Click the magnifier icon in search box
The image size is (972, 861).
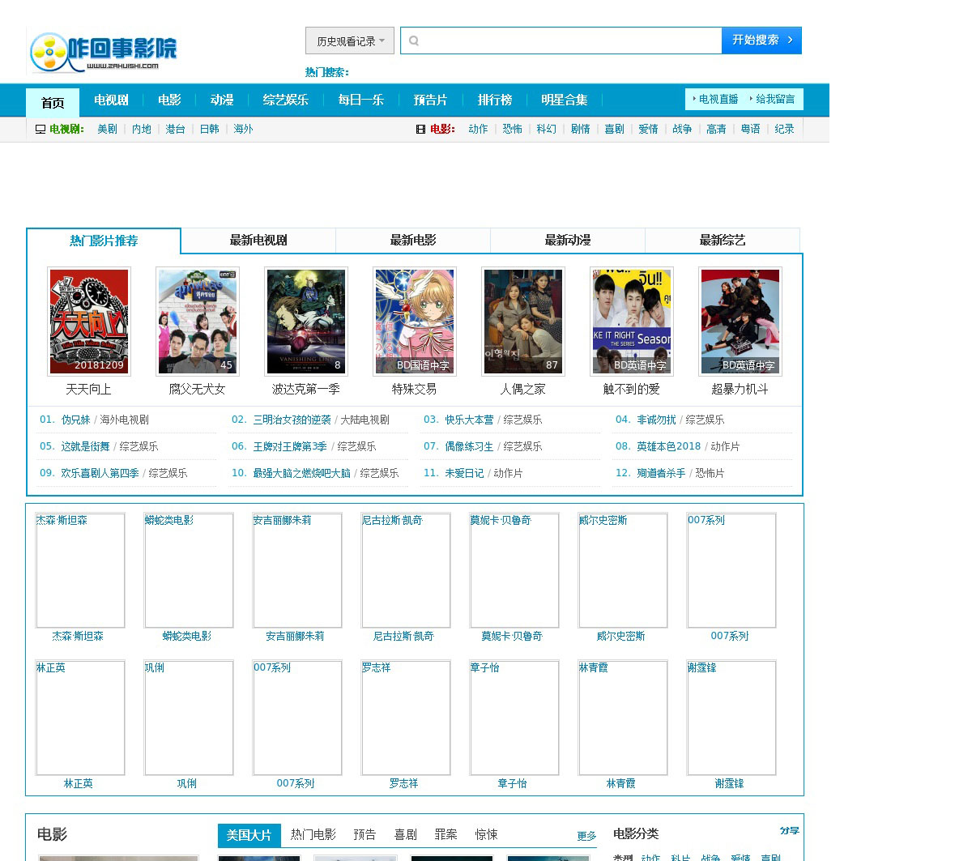(414, 40)
